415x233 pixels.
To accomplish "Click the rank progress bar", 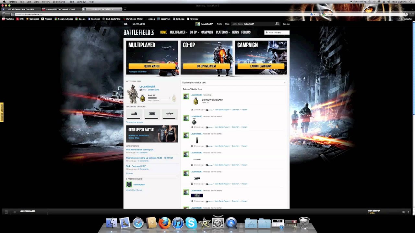I will [158, 98].
